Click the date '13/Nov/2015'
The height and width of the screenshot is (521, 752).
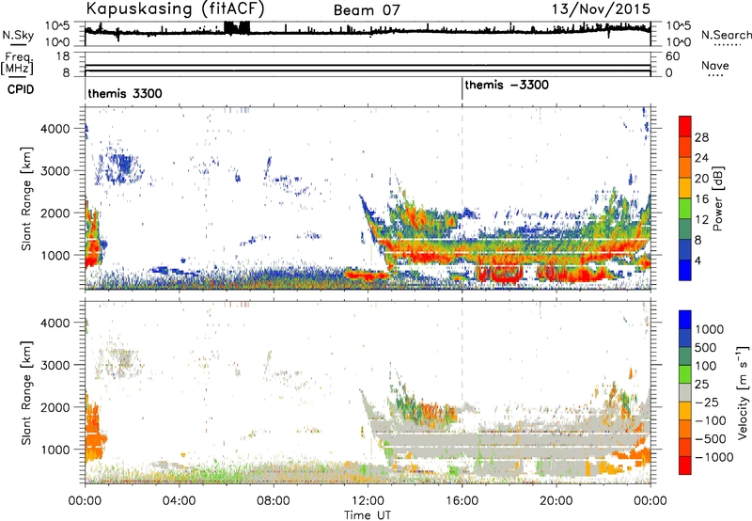click(x=601, y=9)
